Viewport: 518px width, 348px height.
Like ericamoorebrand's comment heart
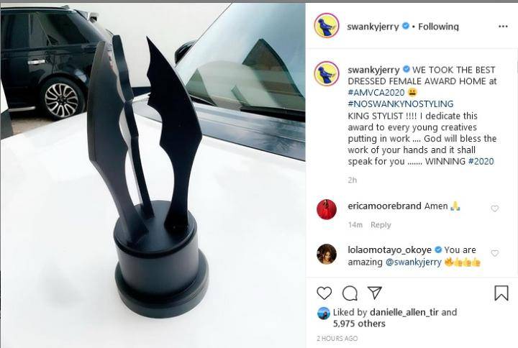[494, 209]
